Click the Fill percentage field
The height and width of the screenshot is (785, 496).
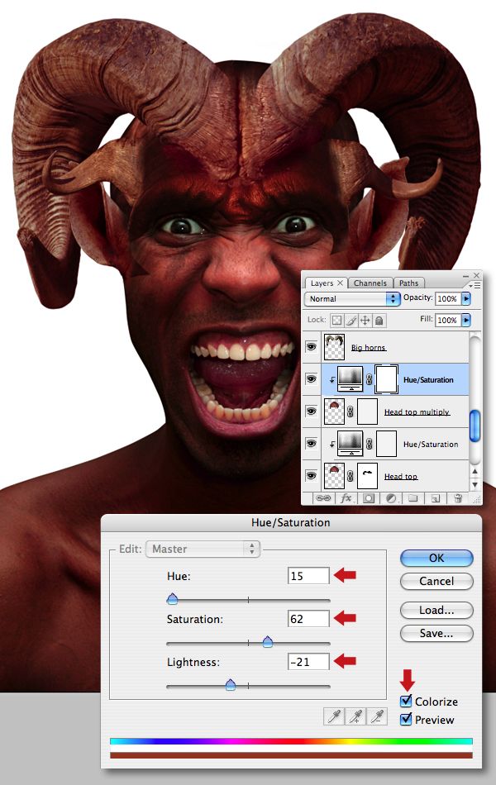point(448,320)
